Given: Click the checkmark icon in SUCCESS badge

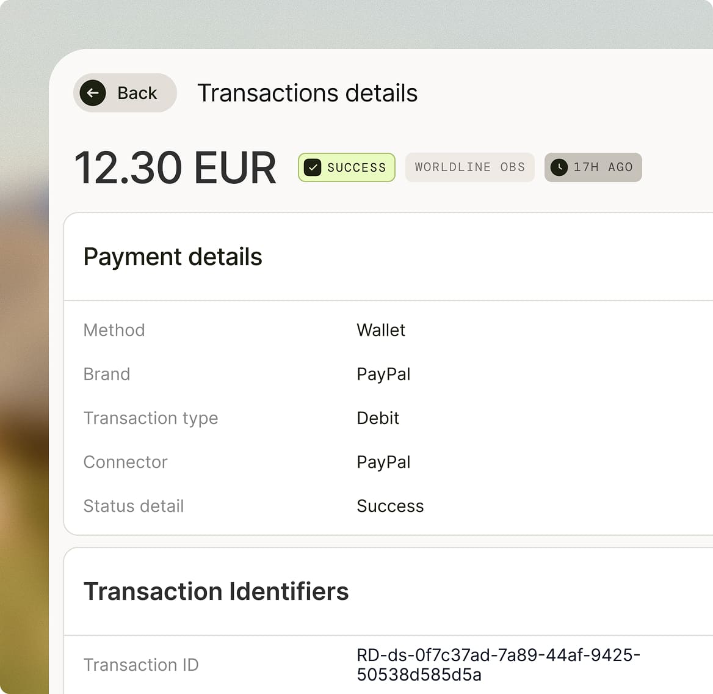Looking at the screenshot, I should 313,167.
